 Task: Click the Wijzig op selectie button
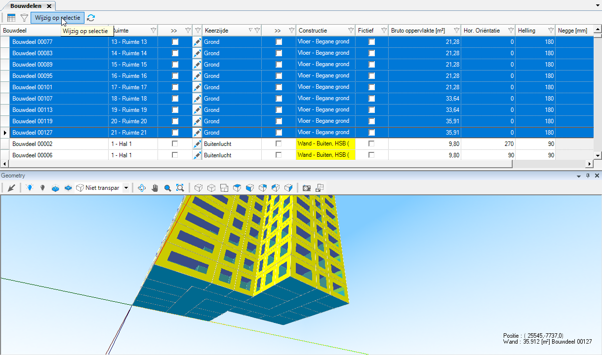[57, 18]
